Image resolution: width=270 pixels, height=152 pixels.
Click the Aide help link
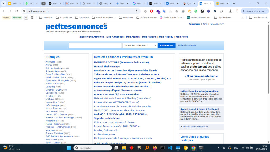click(x=205, y=24)
